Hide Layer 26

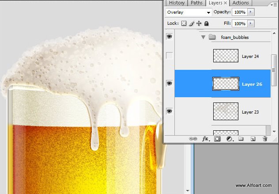point(169,84)
